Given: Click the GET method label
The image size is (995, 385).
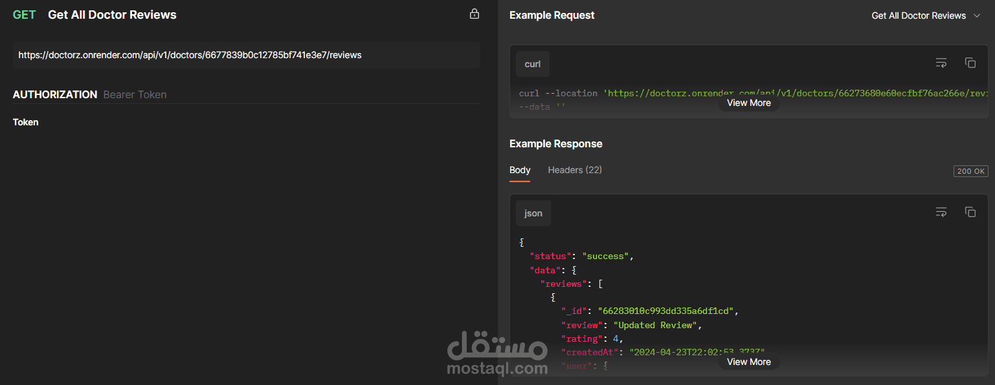Looking at the screenshot, I should click(25, 15).
